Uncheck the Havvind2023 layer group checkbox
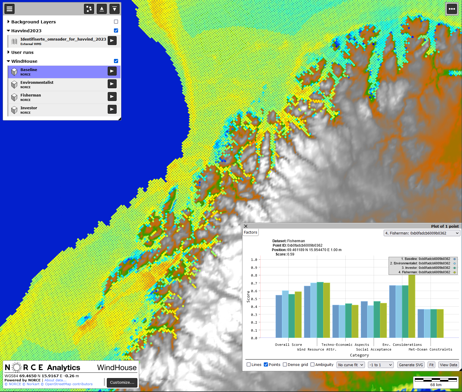 click(x=116, y=30)
